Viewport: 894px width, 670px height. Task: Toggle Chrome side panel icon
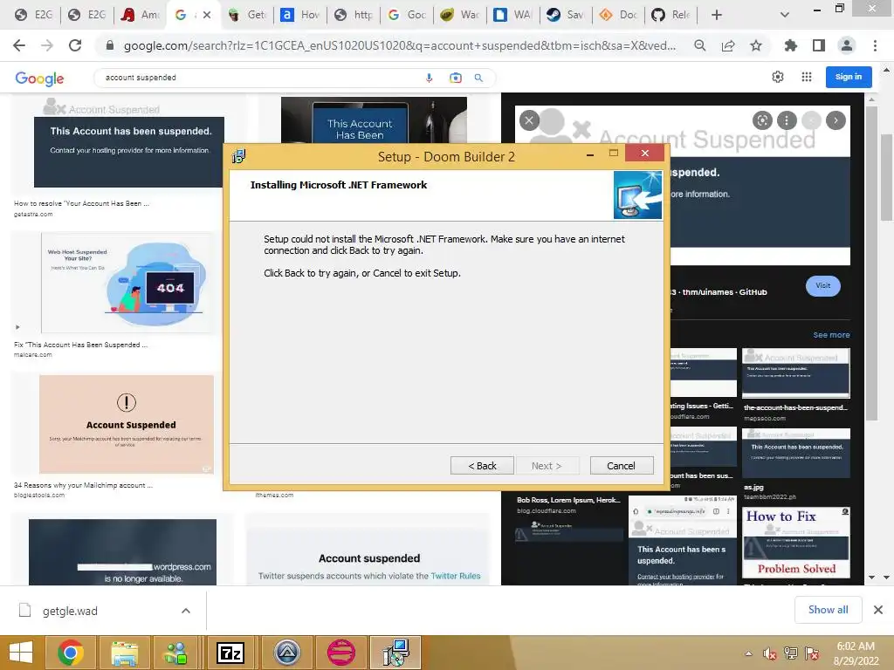click(819, 45)
